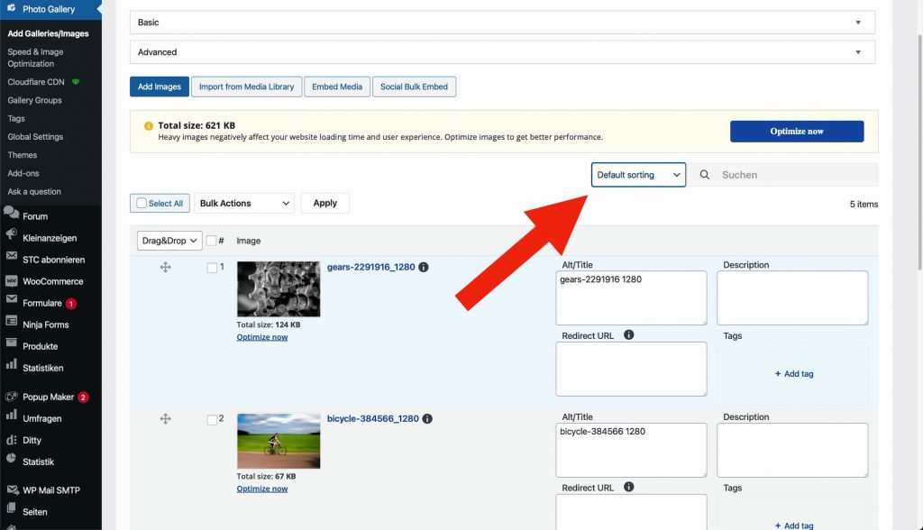Check the Select All checkbox
The width and height of the screenshot is (923, 530).
pos(142,204)
